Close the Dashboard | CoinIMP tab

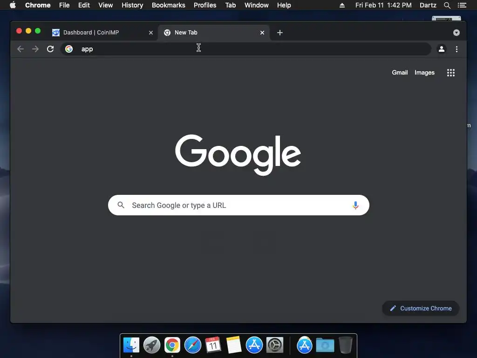coord(151,33)
